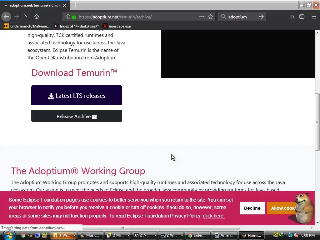Open the Endermanch/Malware bookmark
This screenshot has width=320, height=240.
(x=27, y=26)
